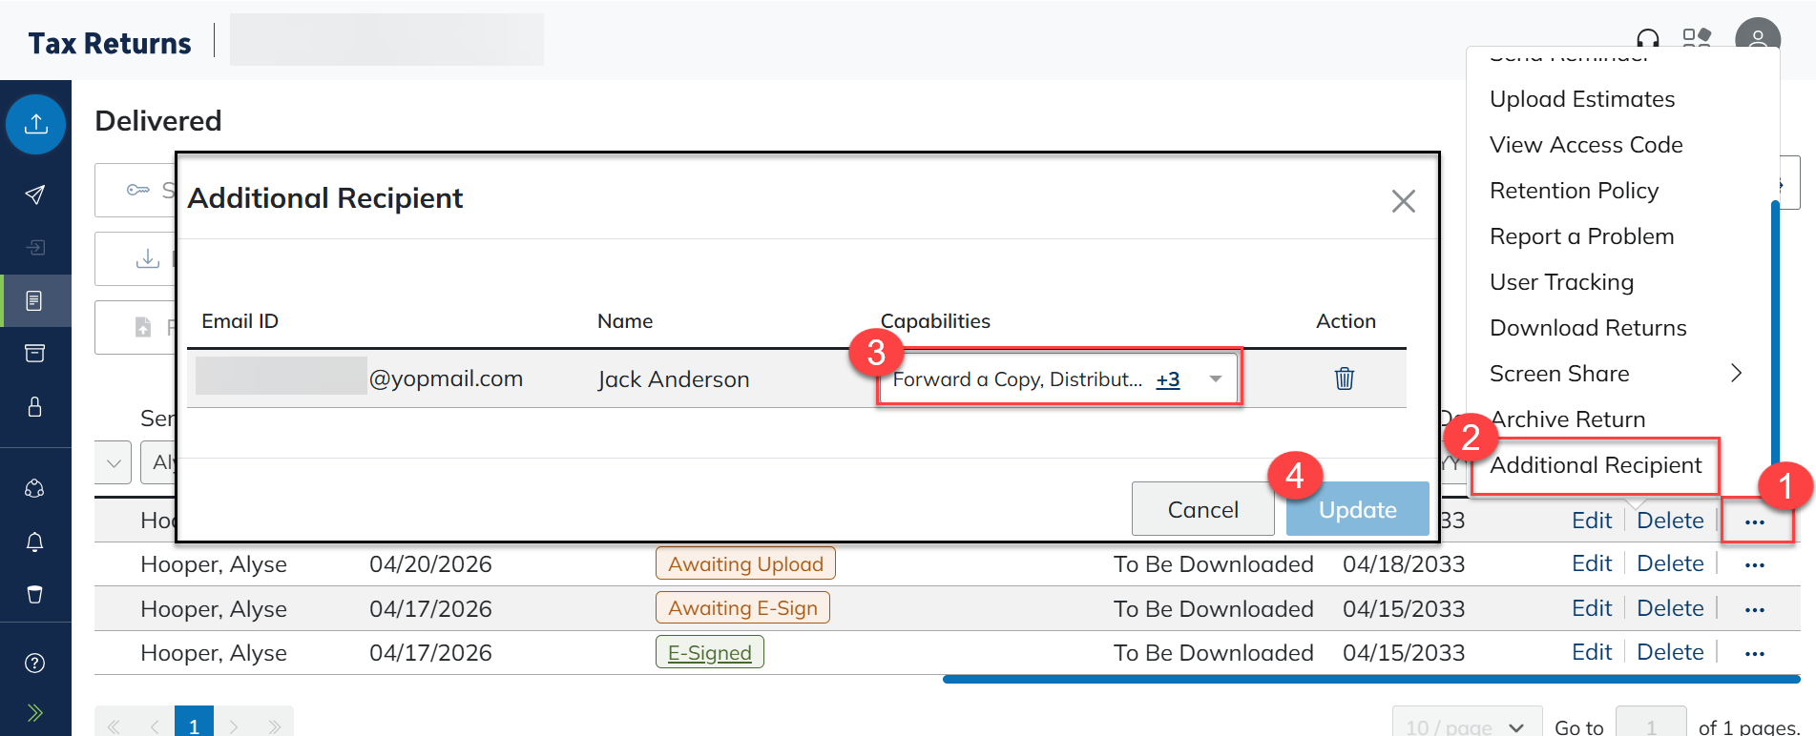The height and width of the screenshot is (736, 1816).
Task: Click the user profile avatar icon
Action: (1757, 40)
